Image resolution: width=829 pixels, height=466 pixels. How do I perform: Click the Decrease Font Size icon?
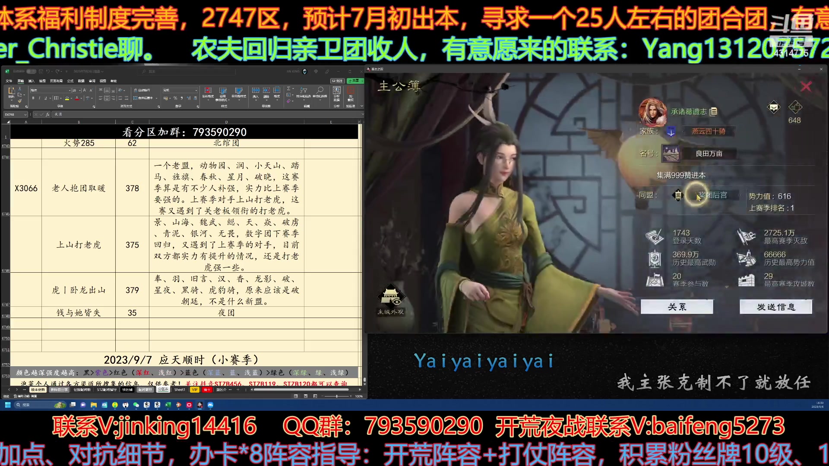pos(91,90)
